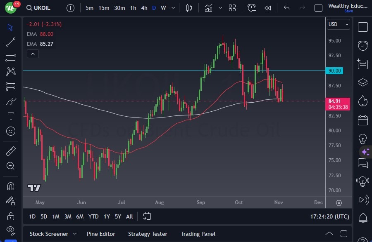
Task: Create a new alert with the alarm clock icon
Action: [252, 7]
